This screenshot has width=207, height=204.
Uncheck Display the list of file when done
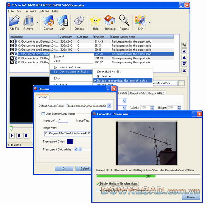tap(98, 184)
